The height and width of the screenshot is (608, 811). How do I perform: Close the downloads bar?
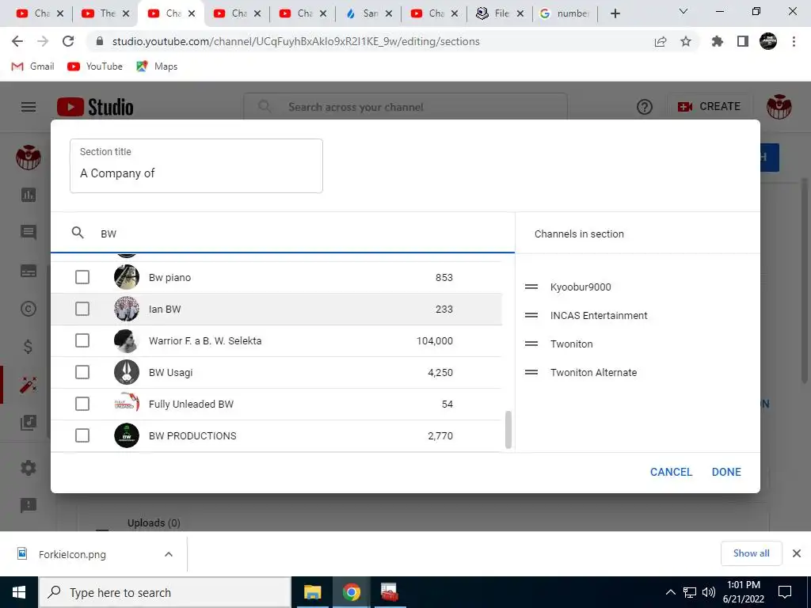coord(797,553)
